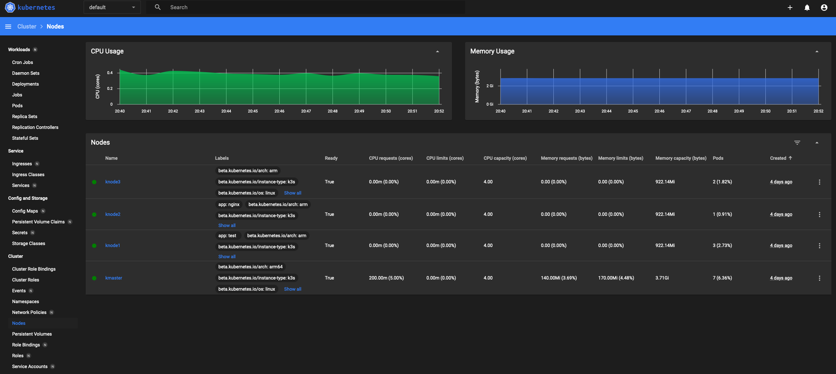
Task: Click kmaster's 3.71Gi memory capacity
Action: click(662, 278)
